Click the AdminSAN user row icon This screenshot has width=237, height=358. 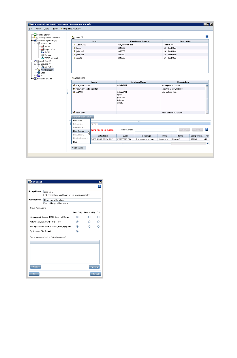(x=74, y=45)
